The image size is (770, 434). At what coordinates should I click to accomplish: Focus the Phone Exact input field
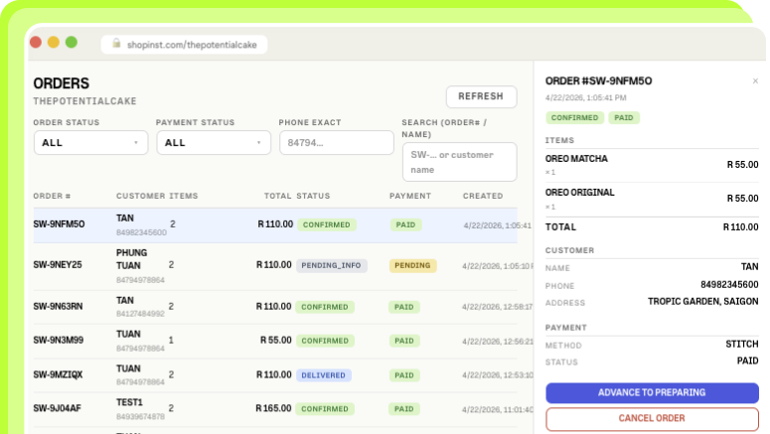tap(337, 143)
